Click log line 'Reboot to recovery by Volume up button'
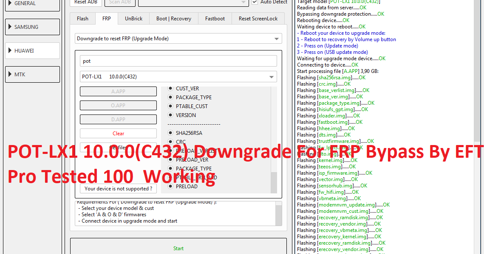 [346, 39]
